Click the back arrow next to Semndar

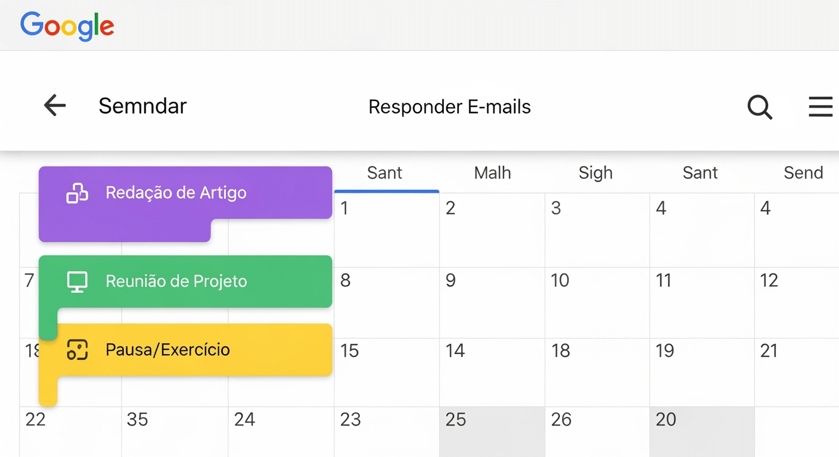pyautogui.click(x=54, y=105)
